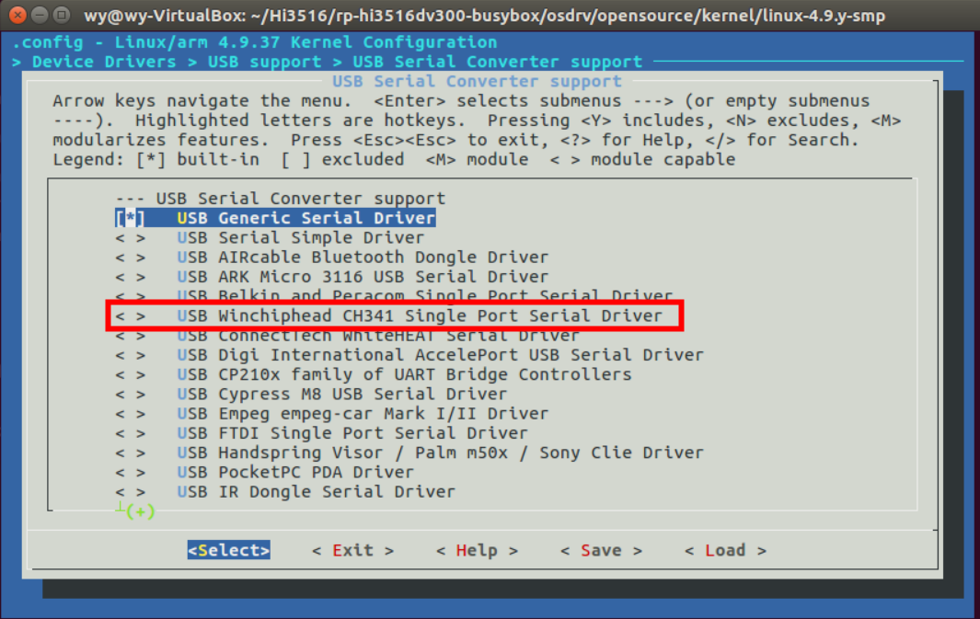Select USB IR Dongle Serial Driver entry
The height and width of the screenshot is (619, 980).
point(317,491)
